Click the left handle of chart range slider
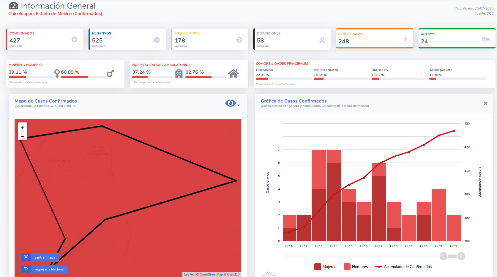The height and width of the screenshot is (277, 497). [443, 256]
